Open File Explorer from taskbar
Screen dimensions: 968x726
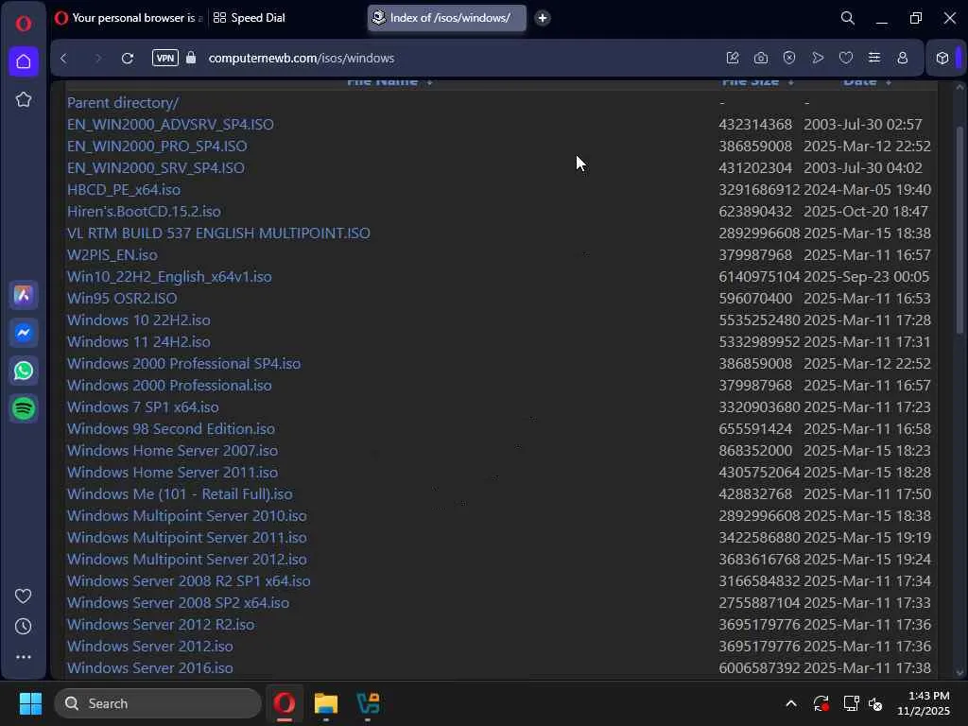pyautogui.click(x=326, y=703)
